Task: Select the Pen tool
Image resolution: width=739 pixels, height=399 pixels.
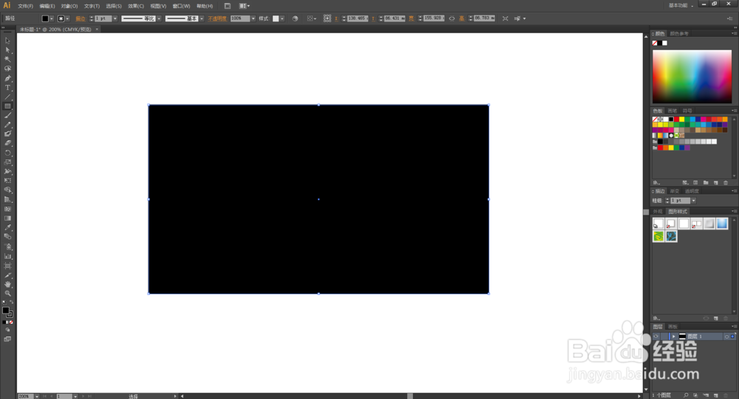Action: 7,78
